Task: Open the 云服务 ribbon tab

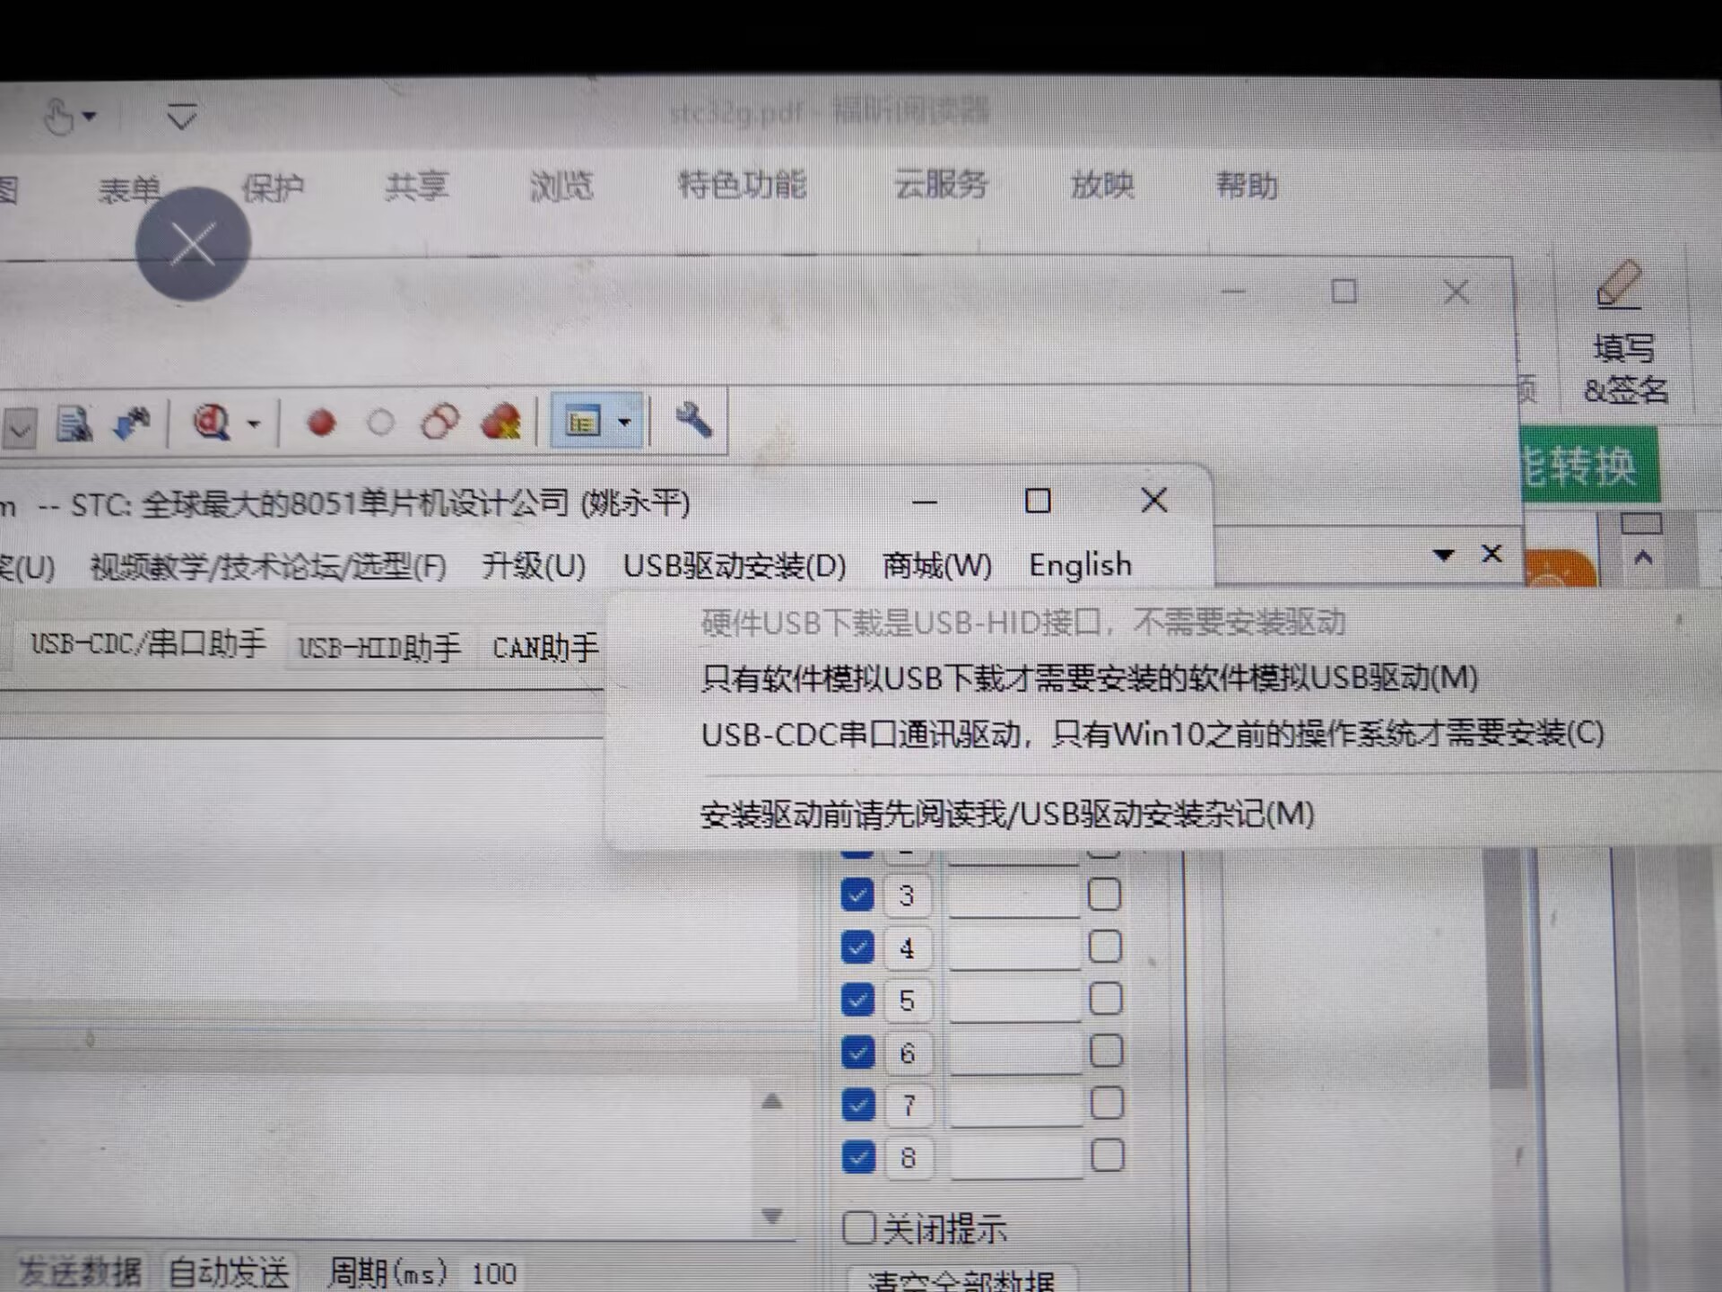Action: (x=941, y=184)
